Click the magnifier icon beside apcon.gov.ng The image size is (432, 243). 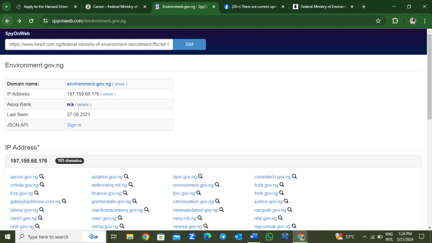pyautogui.click(x=42, y=176)
